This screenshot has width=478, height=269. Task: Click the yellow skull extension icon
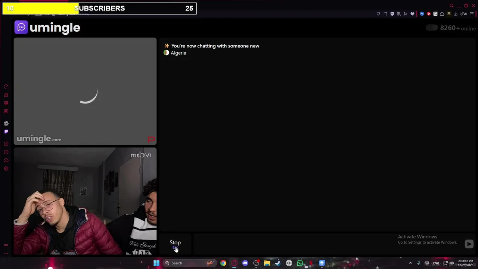tap(449, 14)
